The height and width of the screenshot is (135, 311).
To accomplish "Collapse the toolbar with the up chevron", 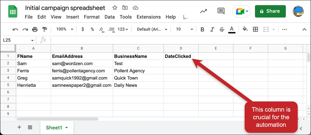I will [x=305, y=30].
